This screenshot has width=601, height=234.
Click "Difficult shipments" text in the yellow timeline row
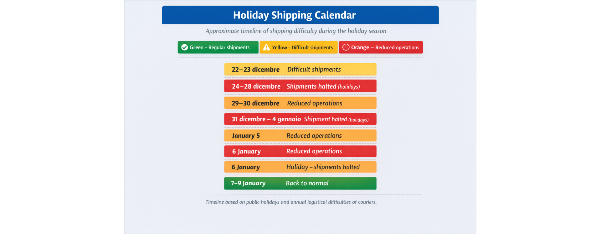(x=314, y=70)
